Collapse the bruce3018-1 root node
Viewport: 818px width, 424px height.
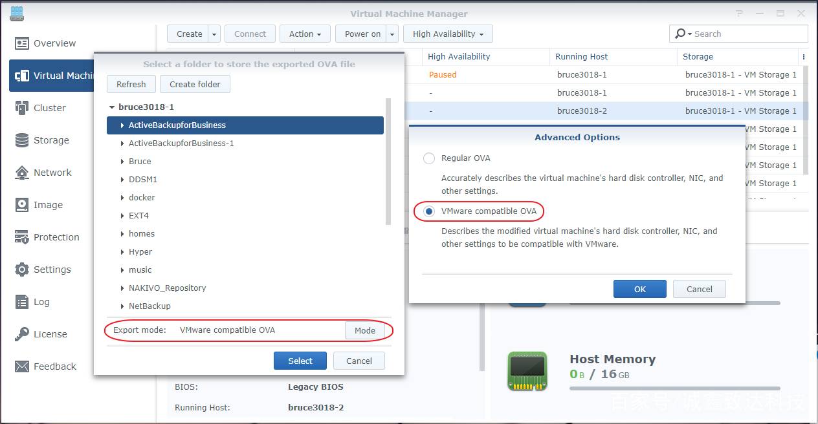click(112, 107)
